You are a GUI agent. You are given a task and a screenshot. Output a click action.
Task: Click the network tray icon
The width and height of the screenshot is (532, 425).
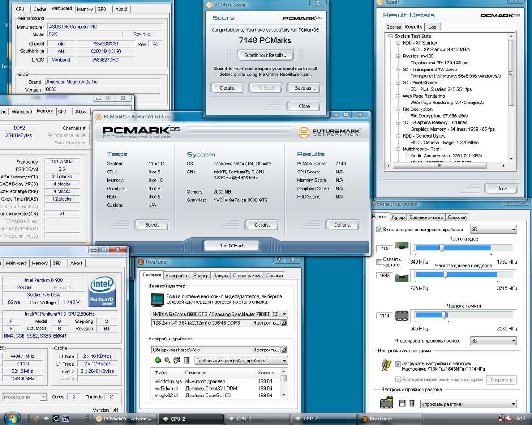(x=501, y=419)
